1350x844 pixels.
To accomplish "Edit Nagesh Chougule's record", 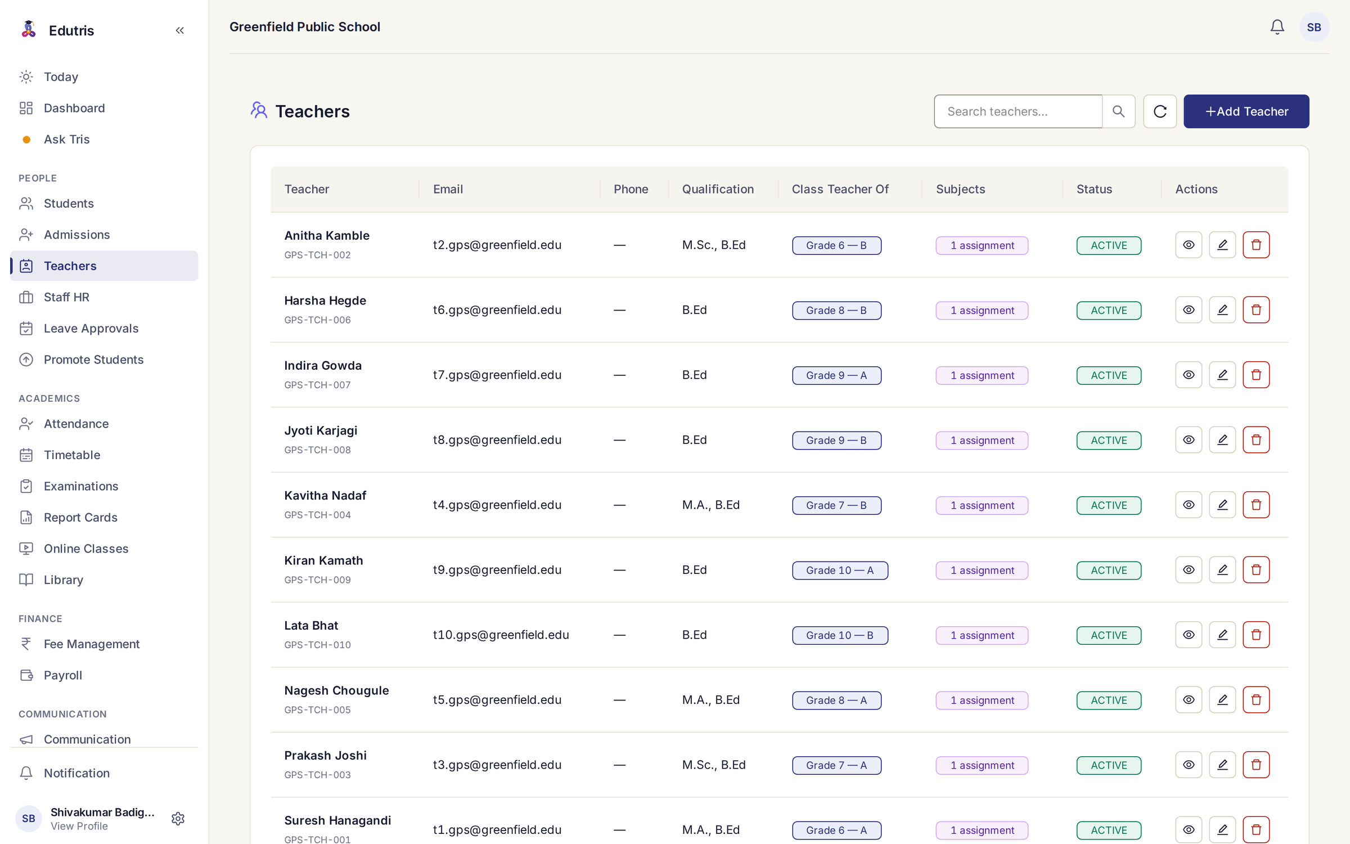I will 1222,700.
